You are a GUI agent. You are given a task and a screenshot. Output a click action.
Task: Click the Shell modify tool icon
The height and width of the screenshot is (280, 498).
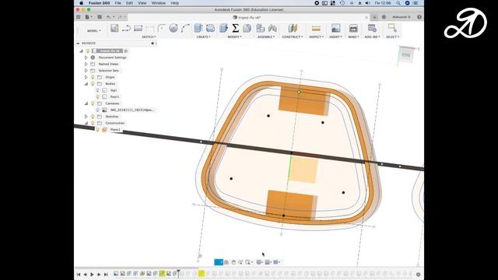(247, 28)
